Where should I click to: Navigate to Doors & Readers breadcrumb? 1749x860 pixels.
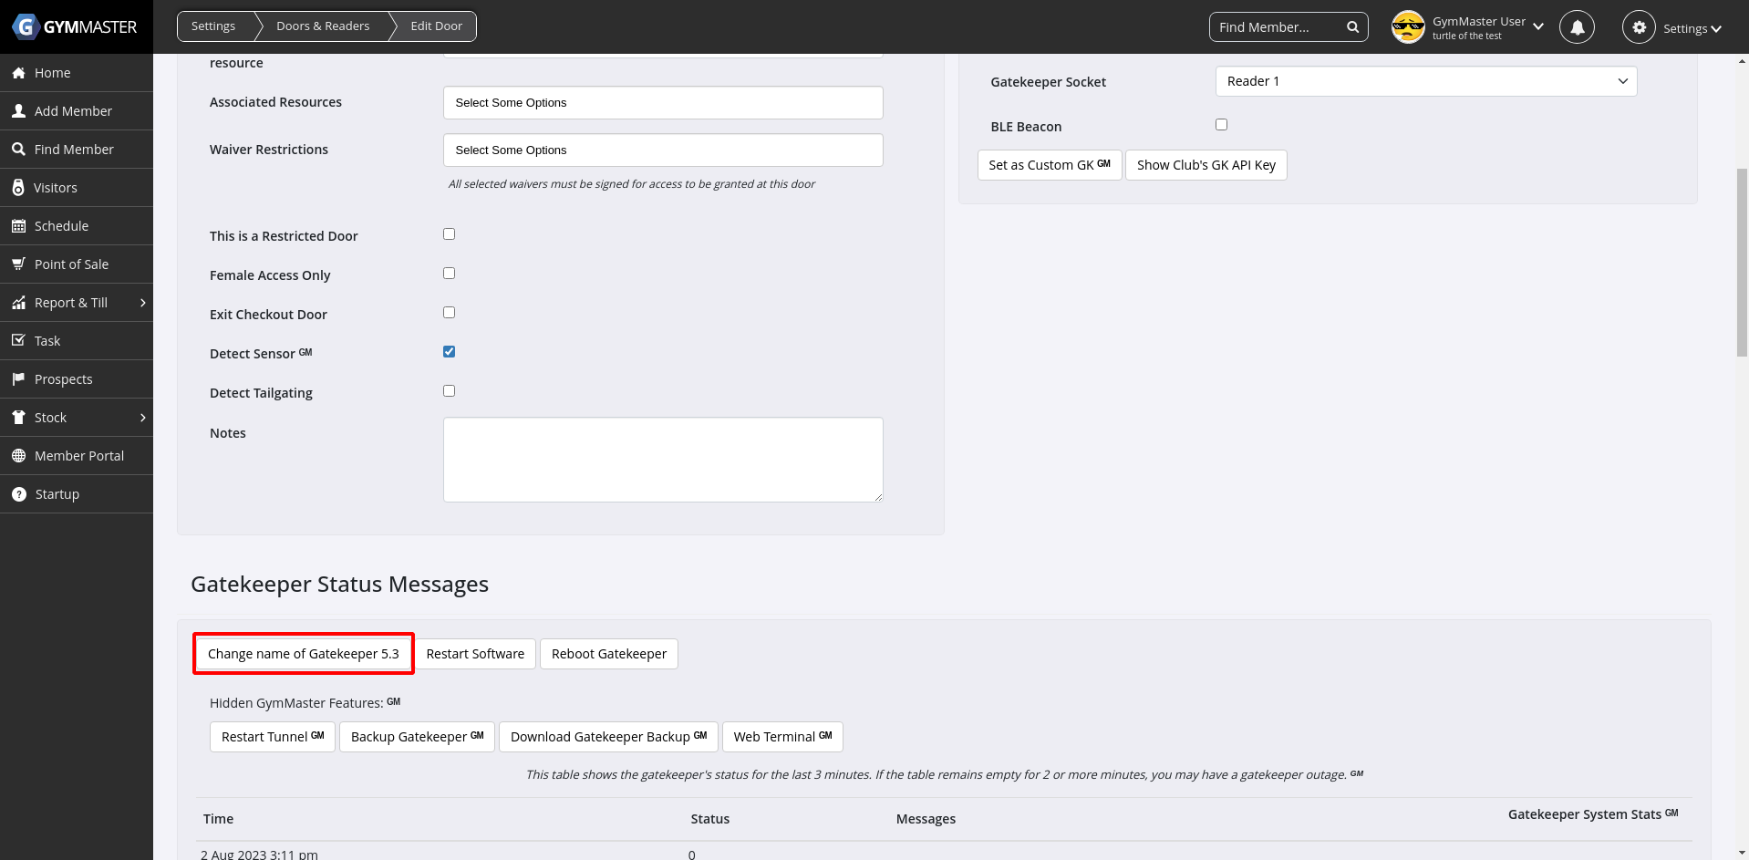323,26
